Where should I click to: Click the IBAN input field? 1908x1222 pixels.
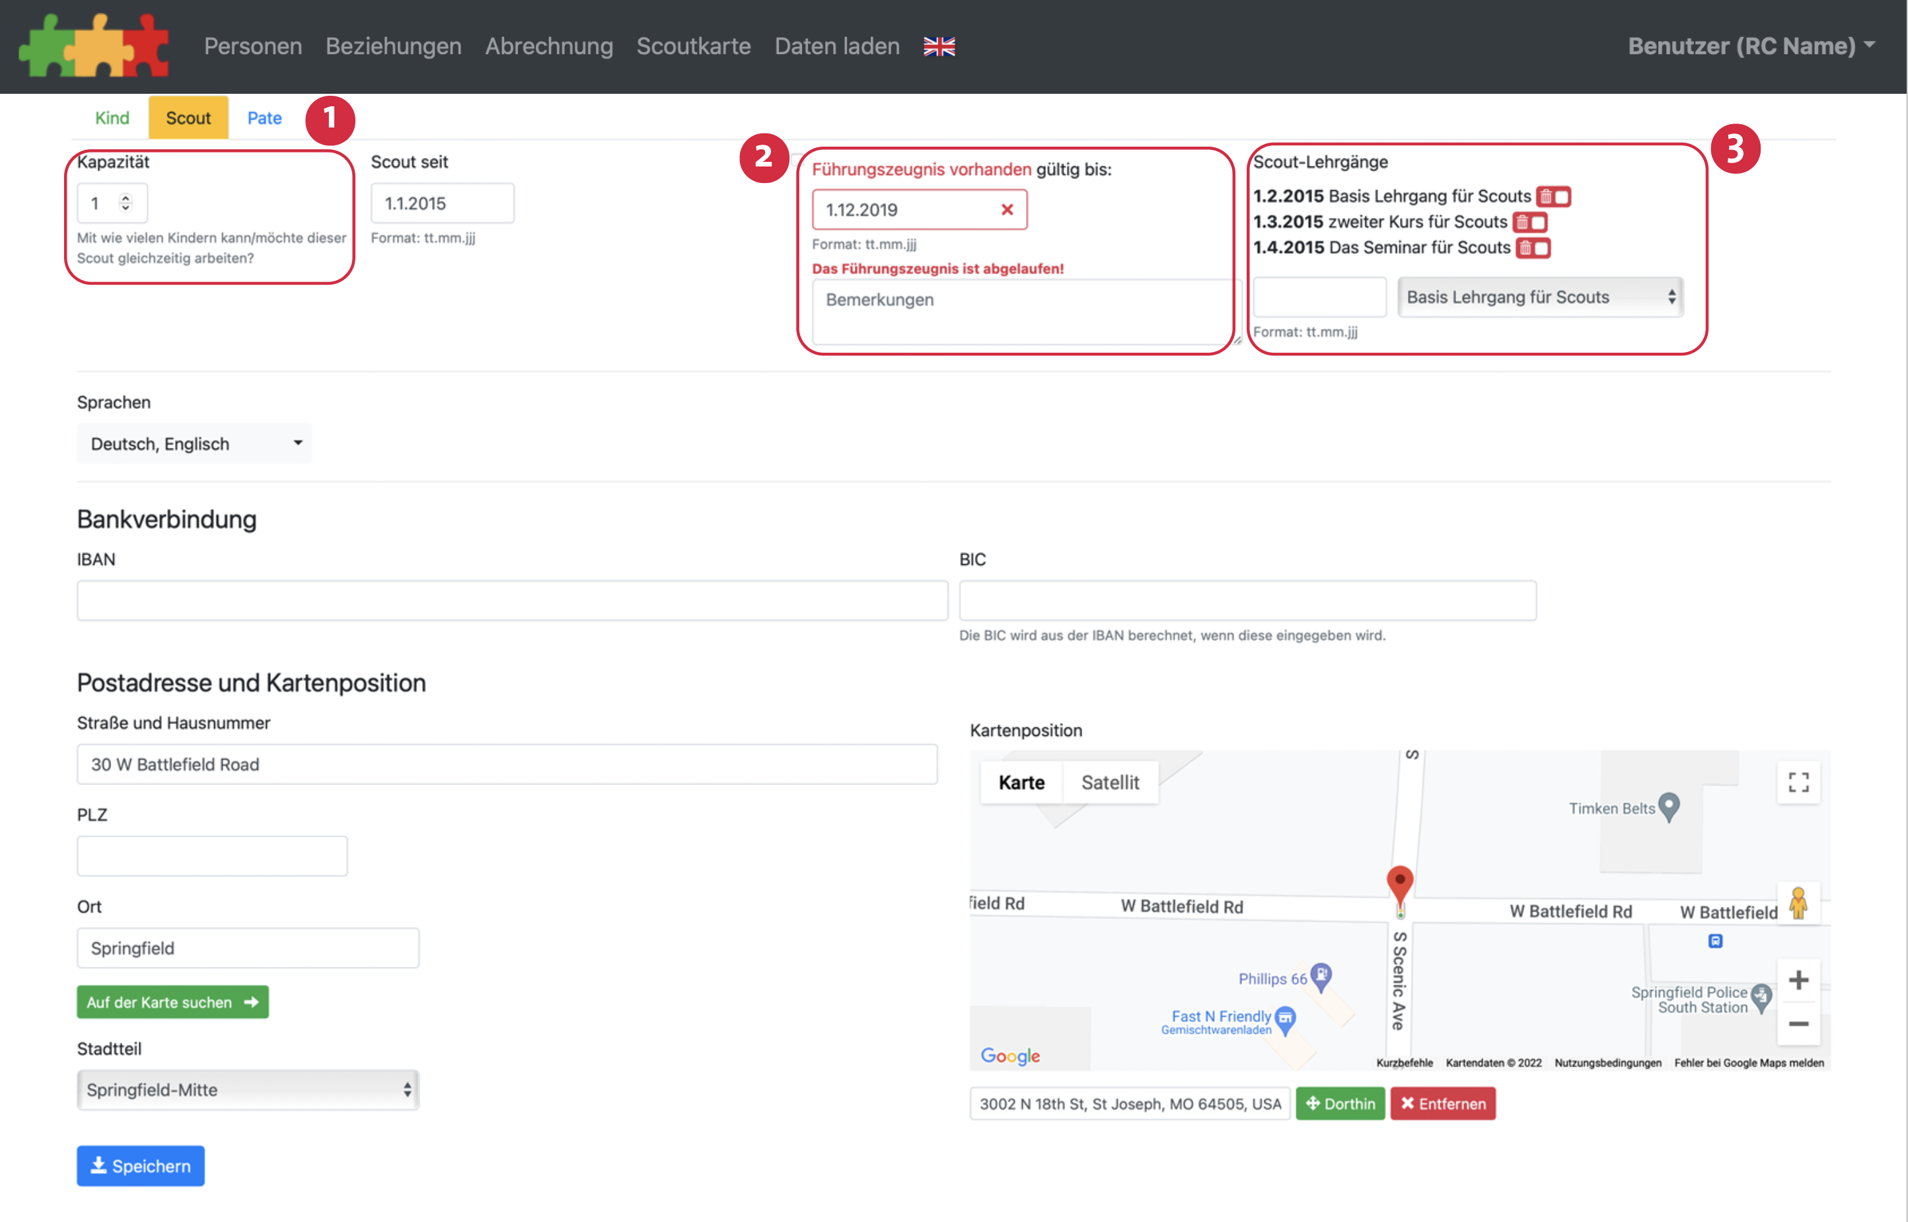pos(512,600)
